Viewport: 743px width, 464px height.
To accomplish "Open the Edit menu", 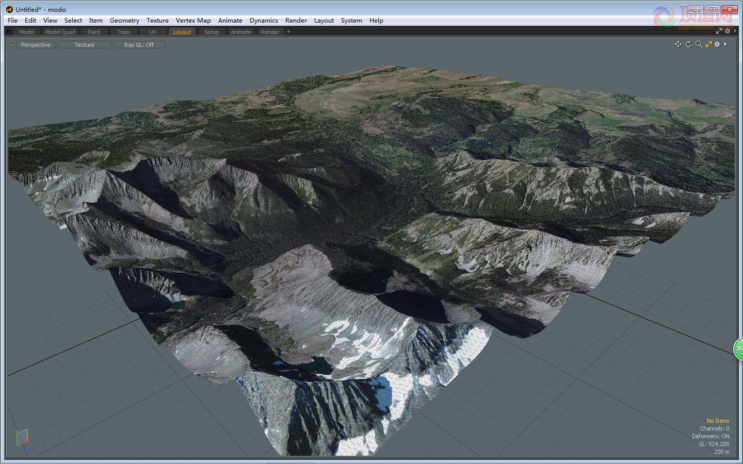I will [x=30, y=21].
